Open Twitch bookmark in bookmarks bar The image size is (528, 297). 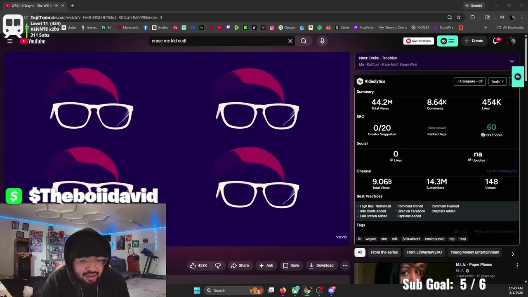pos(228,28)
